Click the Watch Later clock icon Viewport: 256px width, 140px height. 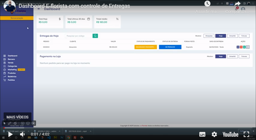click(207, 4)
